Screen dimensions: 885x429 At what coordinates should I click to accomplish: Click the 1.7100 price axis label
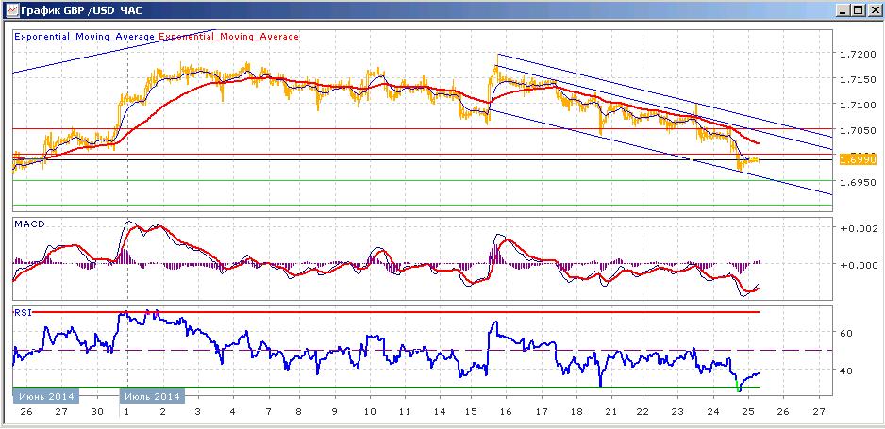tap(859, 105)
